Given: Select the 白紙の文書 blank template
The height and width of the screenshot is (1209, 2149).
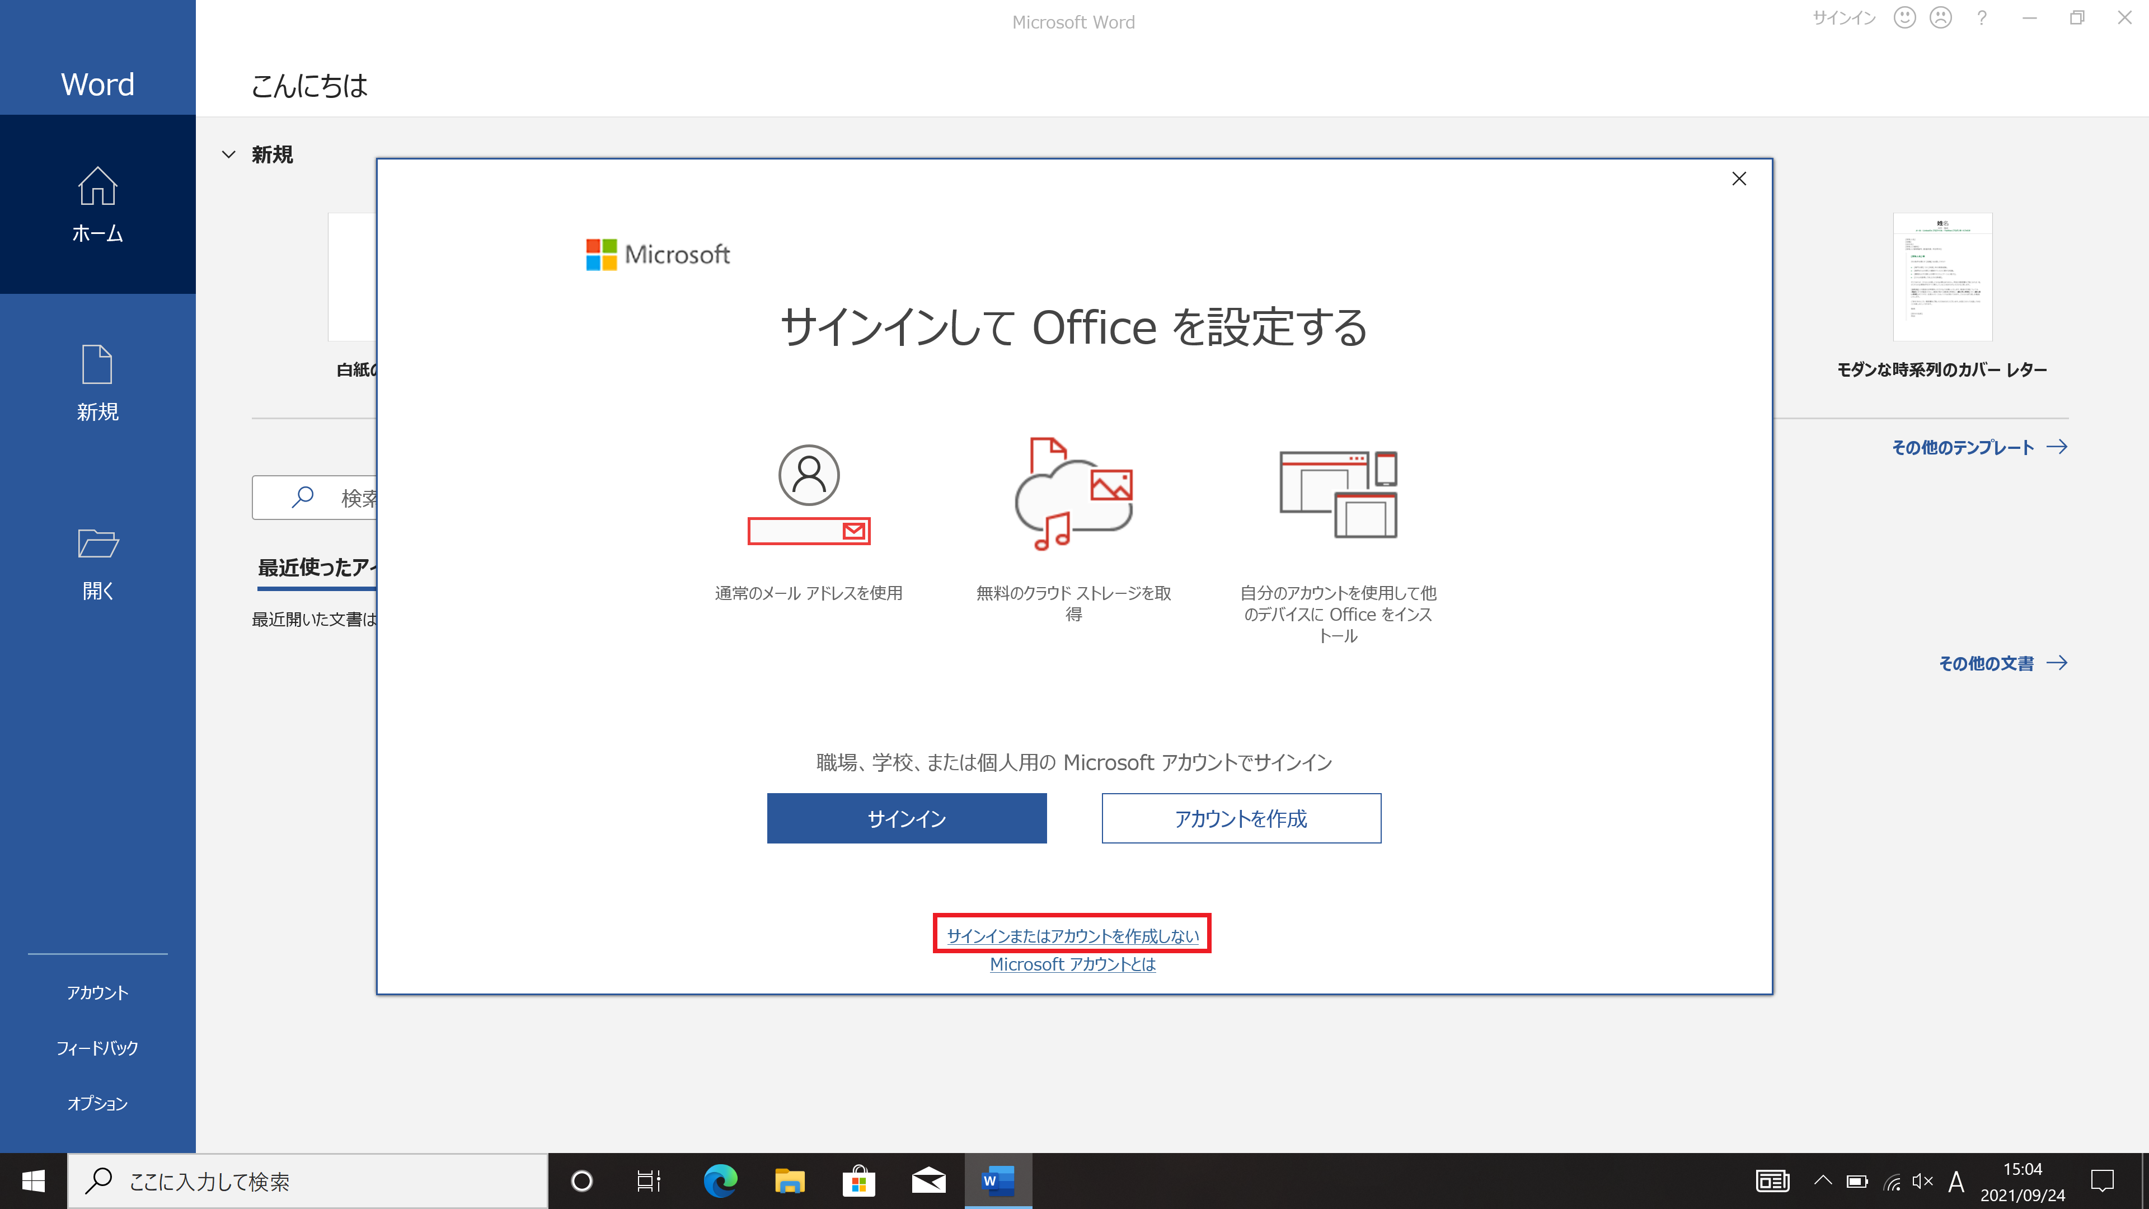Looking at the screenshot, I should (353, 296).
